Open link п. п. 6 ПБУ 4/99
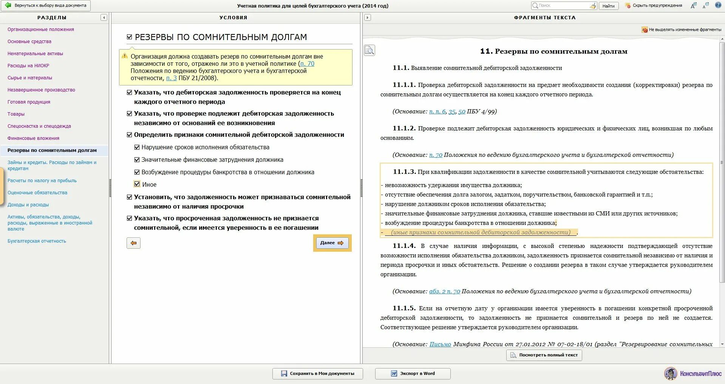Viewport: 725px width, 384px height. [x=437, y=111]
